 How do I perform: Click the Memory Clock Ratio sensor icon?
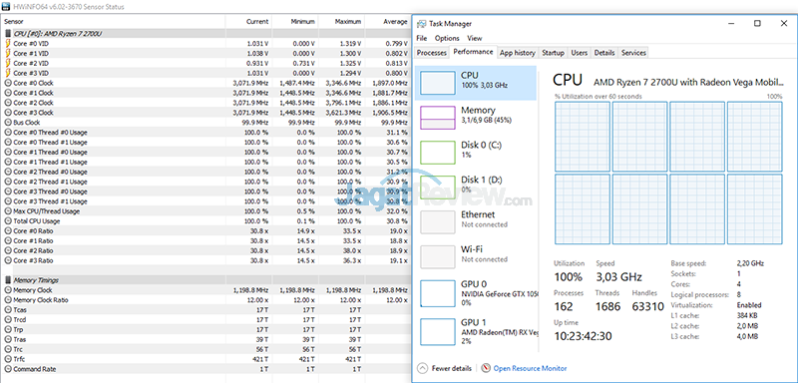8,300
